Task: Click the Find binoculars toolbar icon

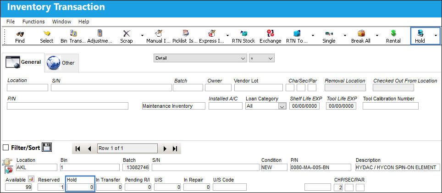Action: pos(20,33)
